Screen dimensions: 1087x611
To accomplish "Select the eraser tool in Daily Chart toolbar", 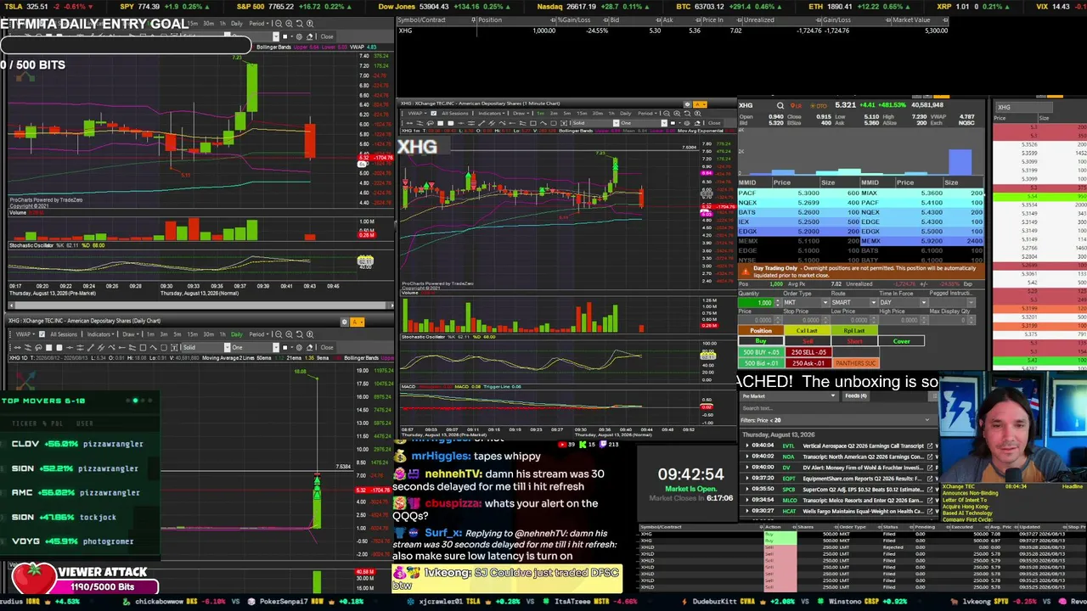I will click(310, 347).
